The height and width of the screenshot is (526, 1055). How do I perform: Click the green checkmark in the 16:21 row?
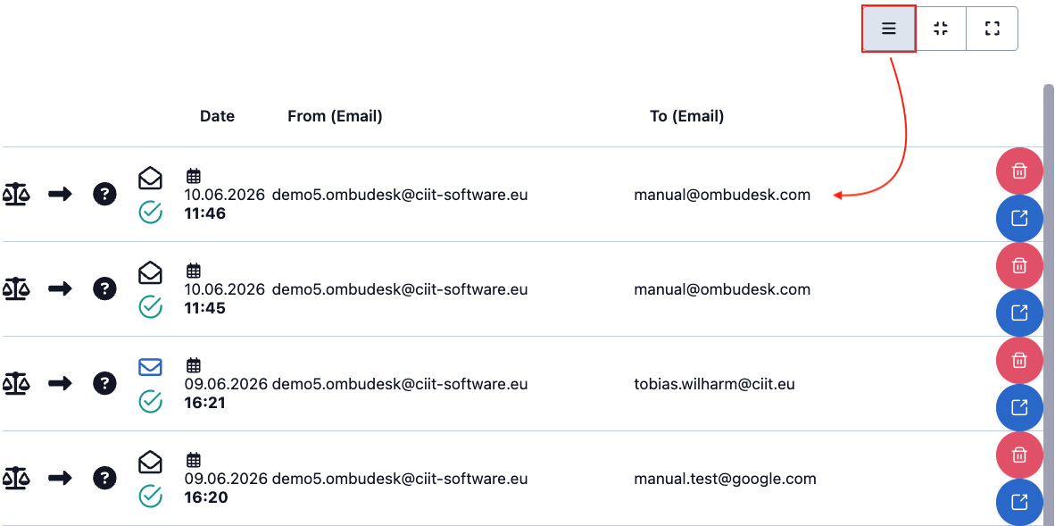[x=150, y=402]
